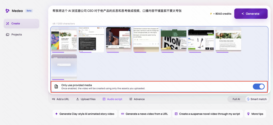Open Projects in the sidebar

pos(14,34)
